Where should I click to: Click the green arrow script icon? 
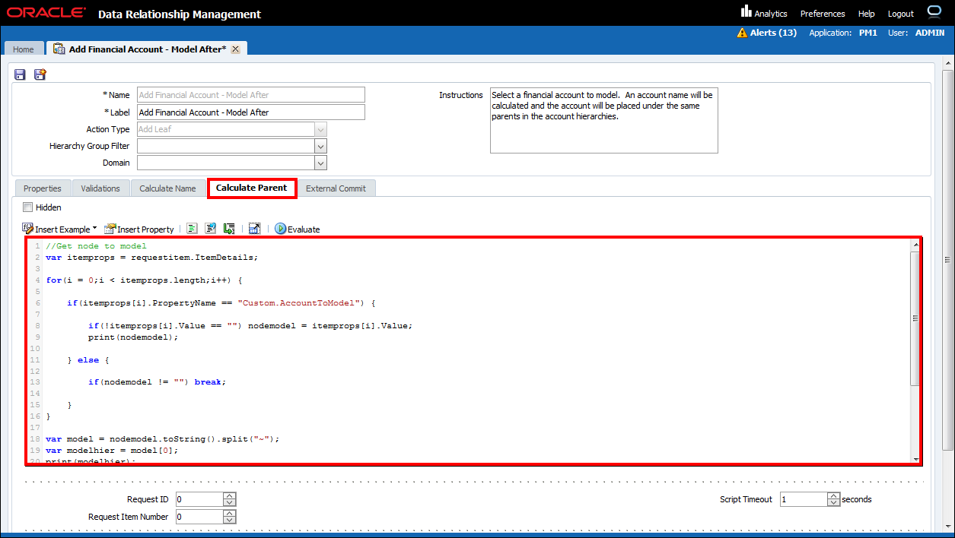click(x=228, y=229)
